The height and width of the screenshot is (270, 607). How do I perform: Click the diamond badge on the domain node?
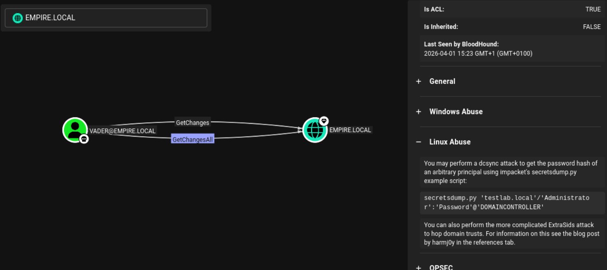(324, 121)
